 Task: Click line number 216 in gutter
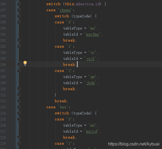pos(3,125)
